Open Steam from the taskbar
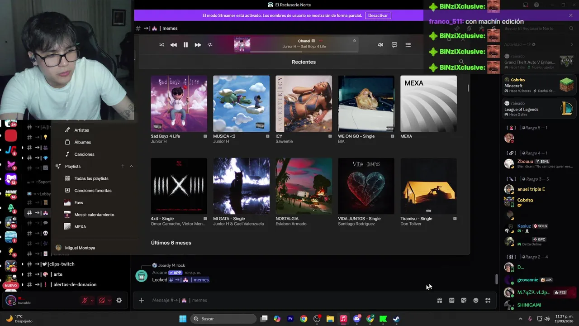 [x=396, y=319]
